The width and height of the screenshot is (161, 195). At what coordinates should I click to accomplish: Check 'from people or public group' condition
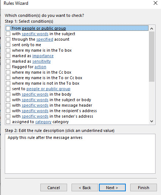pyautogui.click(x=8, y=28)
